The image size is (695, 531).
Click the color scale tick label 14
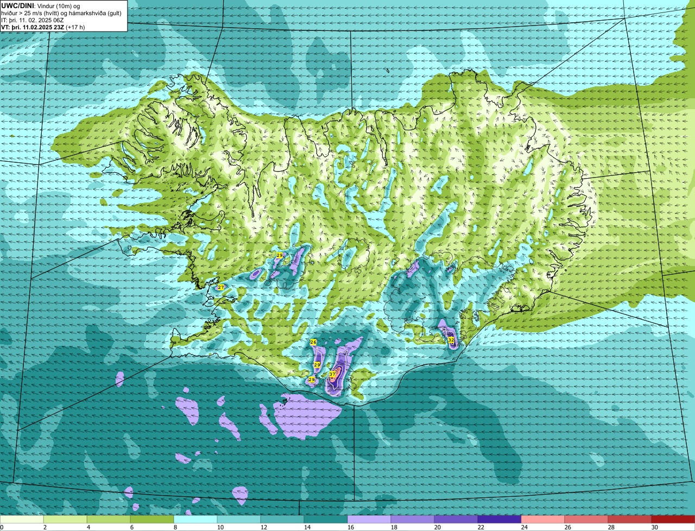click(307, 527)
